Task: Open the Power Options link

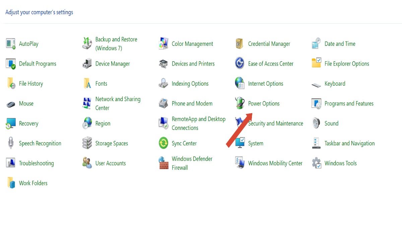Action: click(264, 103)
